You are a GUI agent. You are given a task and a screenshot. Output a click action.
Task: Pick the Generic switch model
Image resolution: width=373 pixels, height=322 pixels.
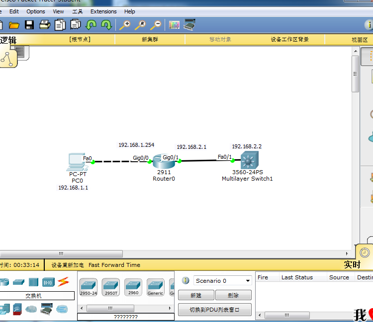156,287
